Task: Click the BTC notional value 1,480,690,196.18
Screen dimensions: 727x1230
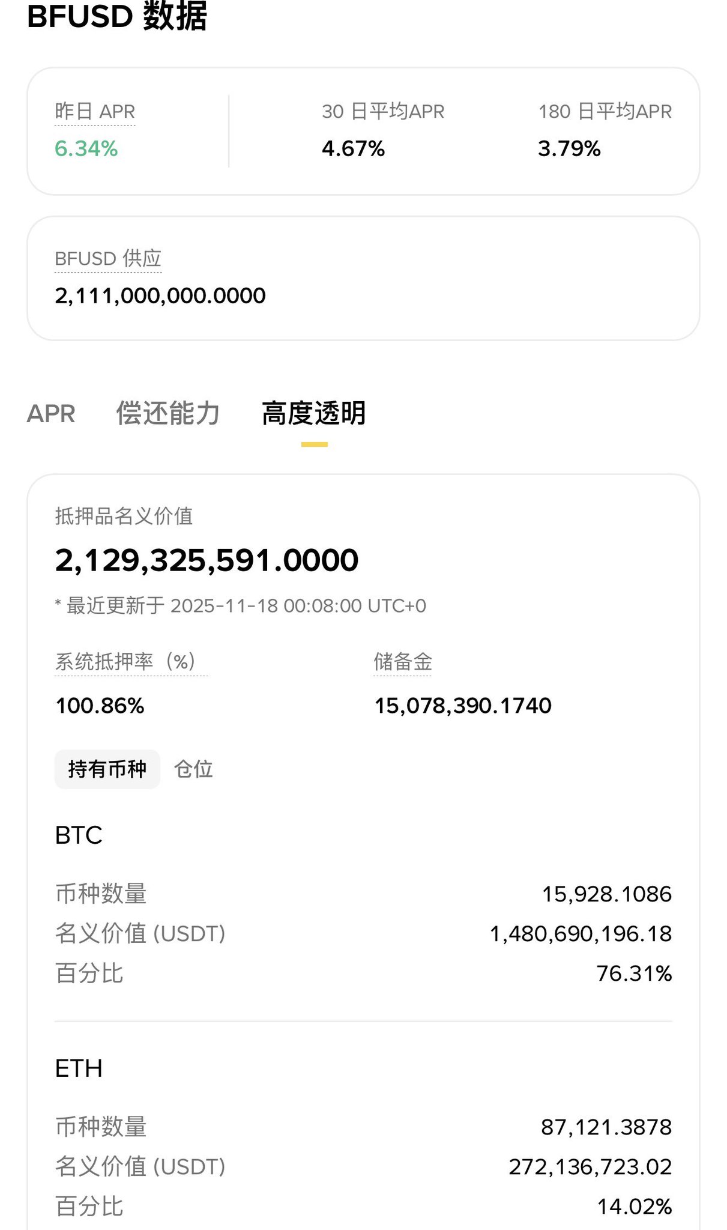Action: pos(581,934)
